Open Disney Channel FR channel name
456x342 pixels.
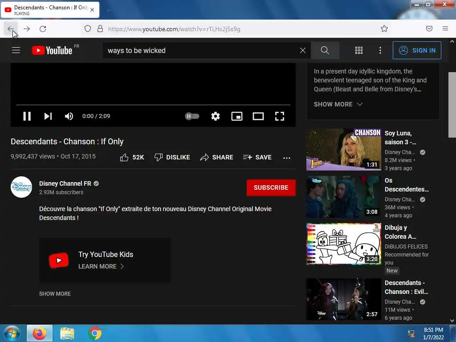click(x=65, y=183)
